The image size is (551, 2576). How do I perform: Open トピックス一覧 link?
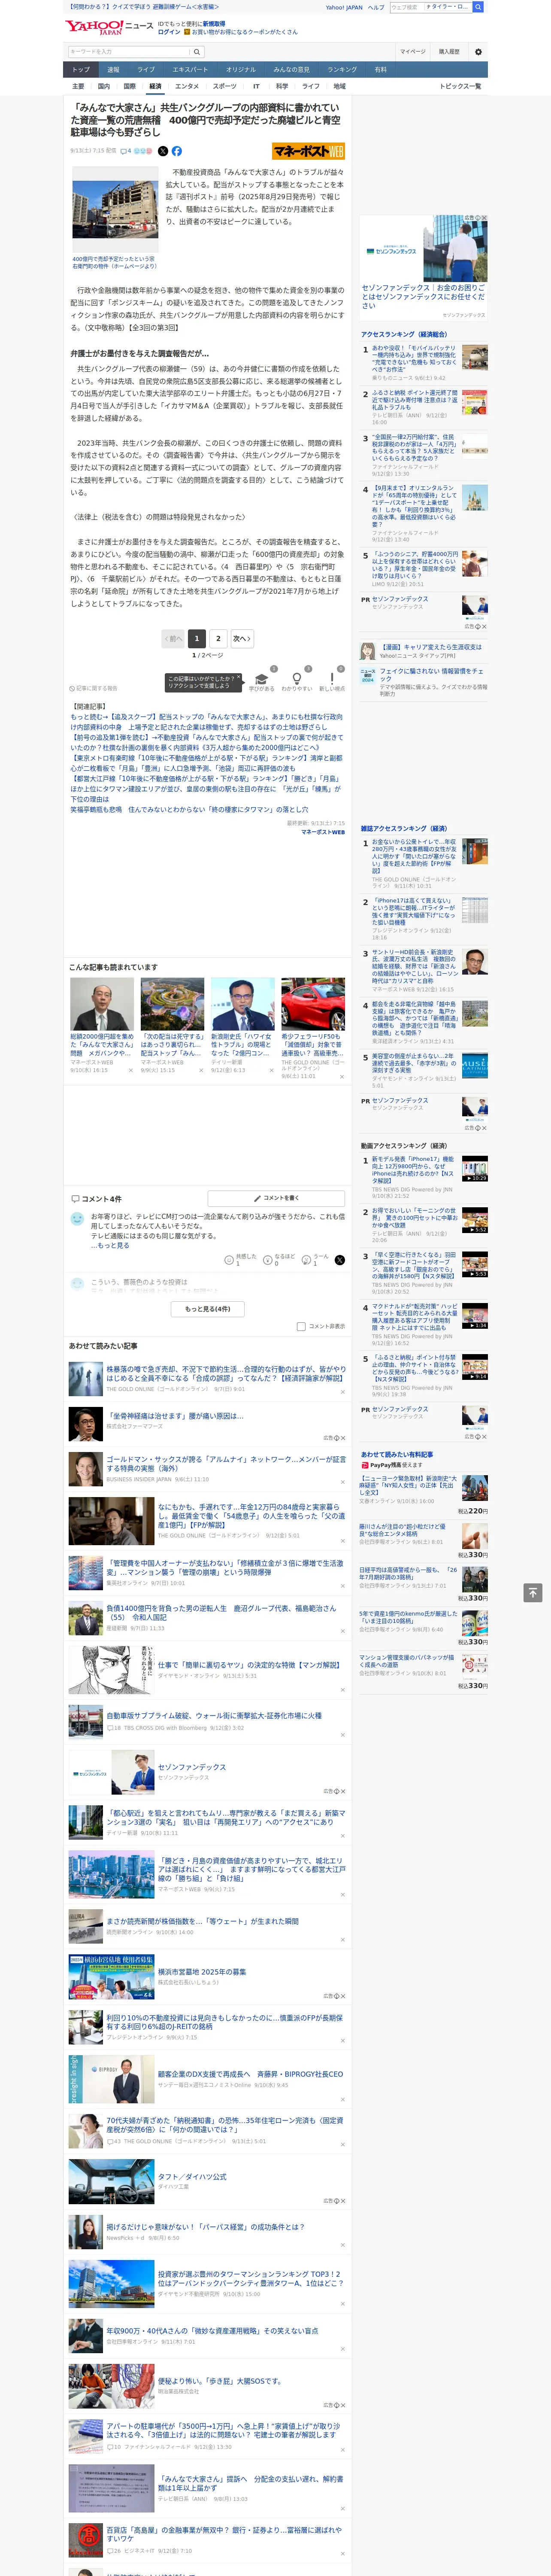[460, 86]
